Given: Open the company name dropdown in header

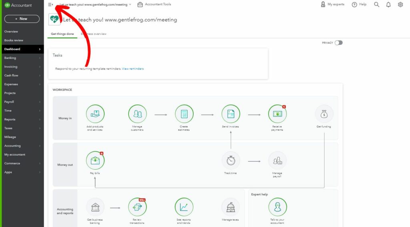Looking at the screenshot, I should pos(96,4).
